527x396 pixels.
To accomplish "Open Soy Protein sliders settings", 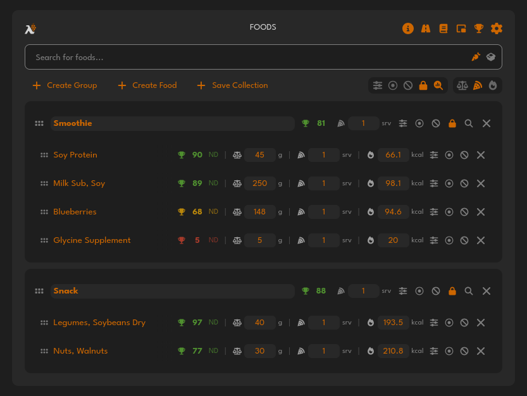I will click(434, 155).
